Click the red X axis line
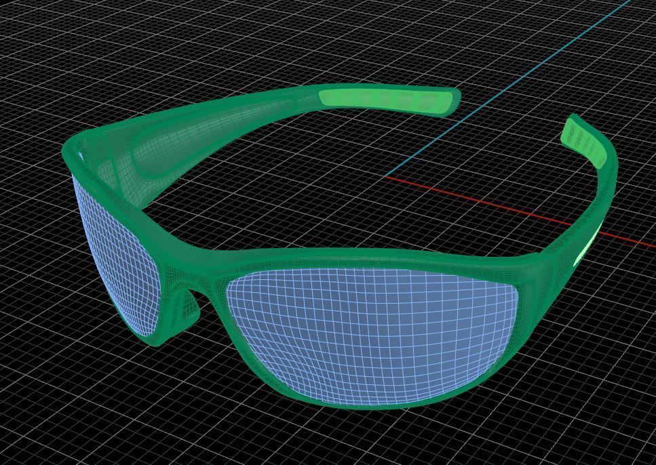Viewport: 656px width, 465px height. (520, 211)
